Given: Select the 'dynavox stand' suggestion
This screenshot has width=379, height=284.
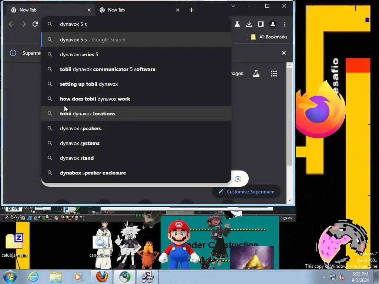Looking at the screenshot, I should (x=136, y=158).
